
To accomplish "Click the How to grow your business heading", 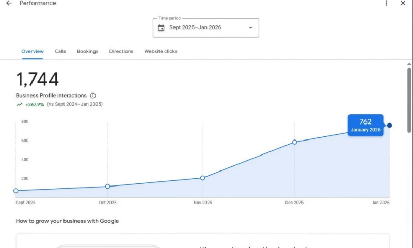I will coord(67,221).
